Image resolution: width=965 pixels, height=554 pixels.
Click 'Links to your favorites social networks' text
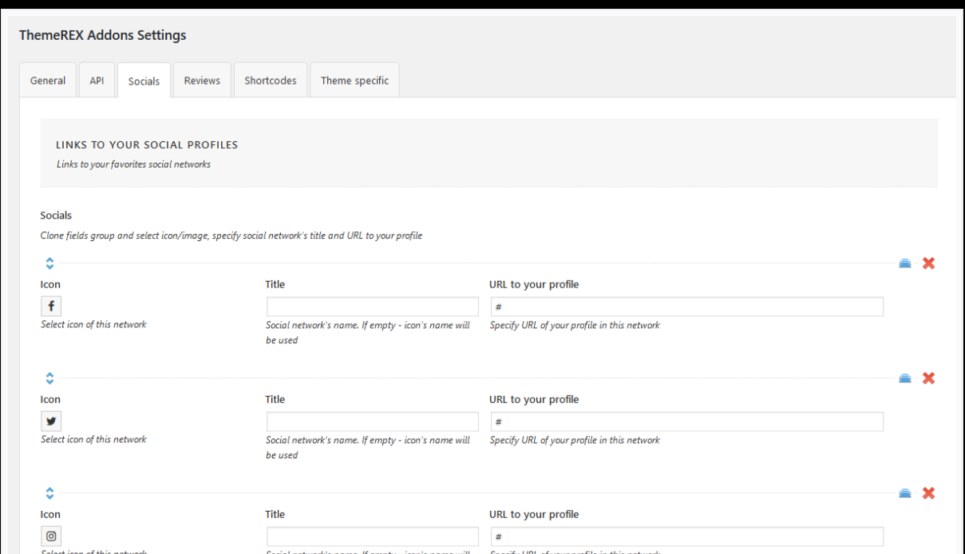[x=133, y=164]
